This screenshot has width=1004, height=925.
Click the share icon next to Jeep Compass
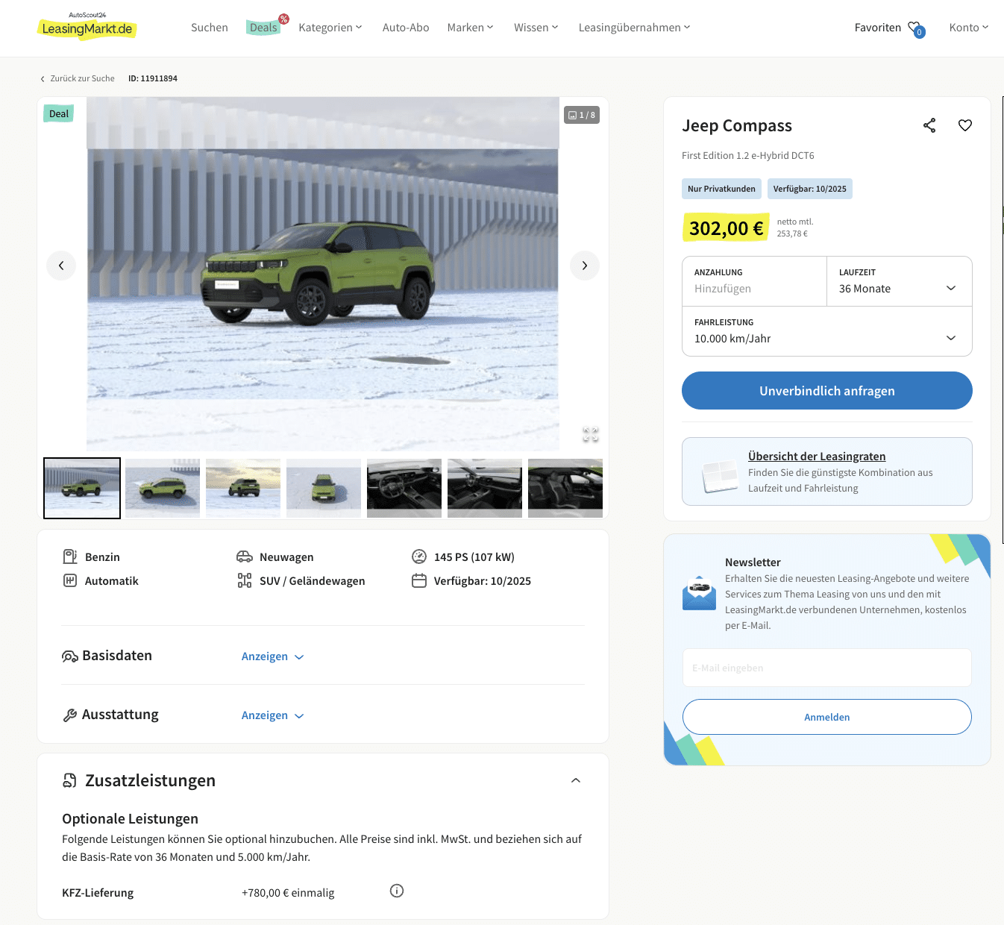[x=929, y=125]
